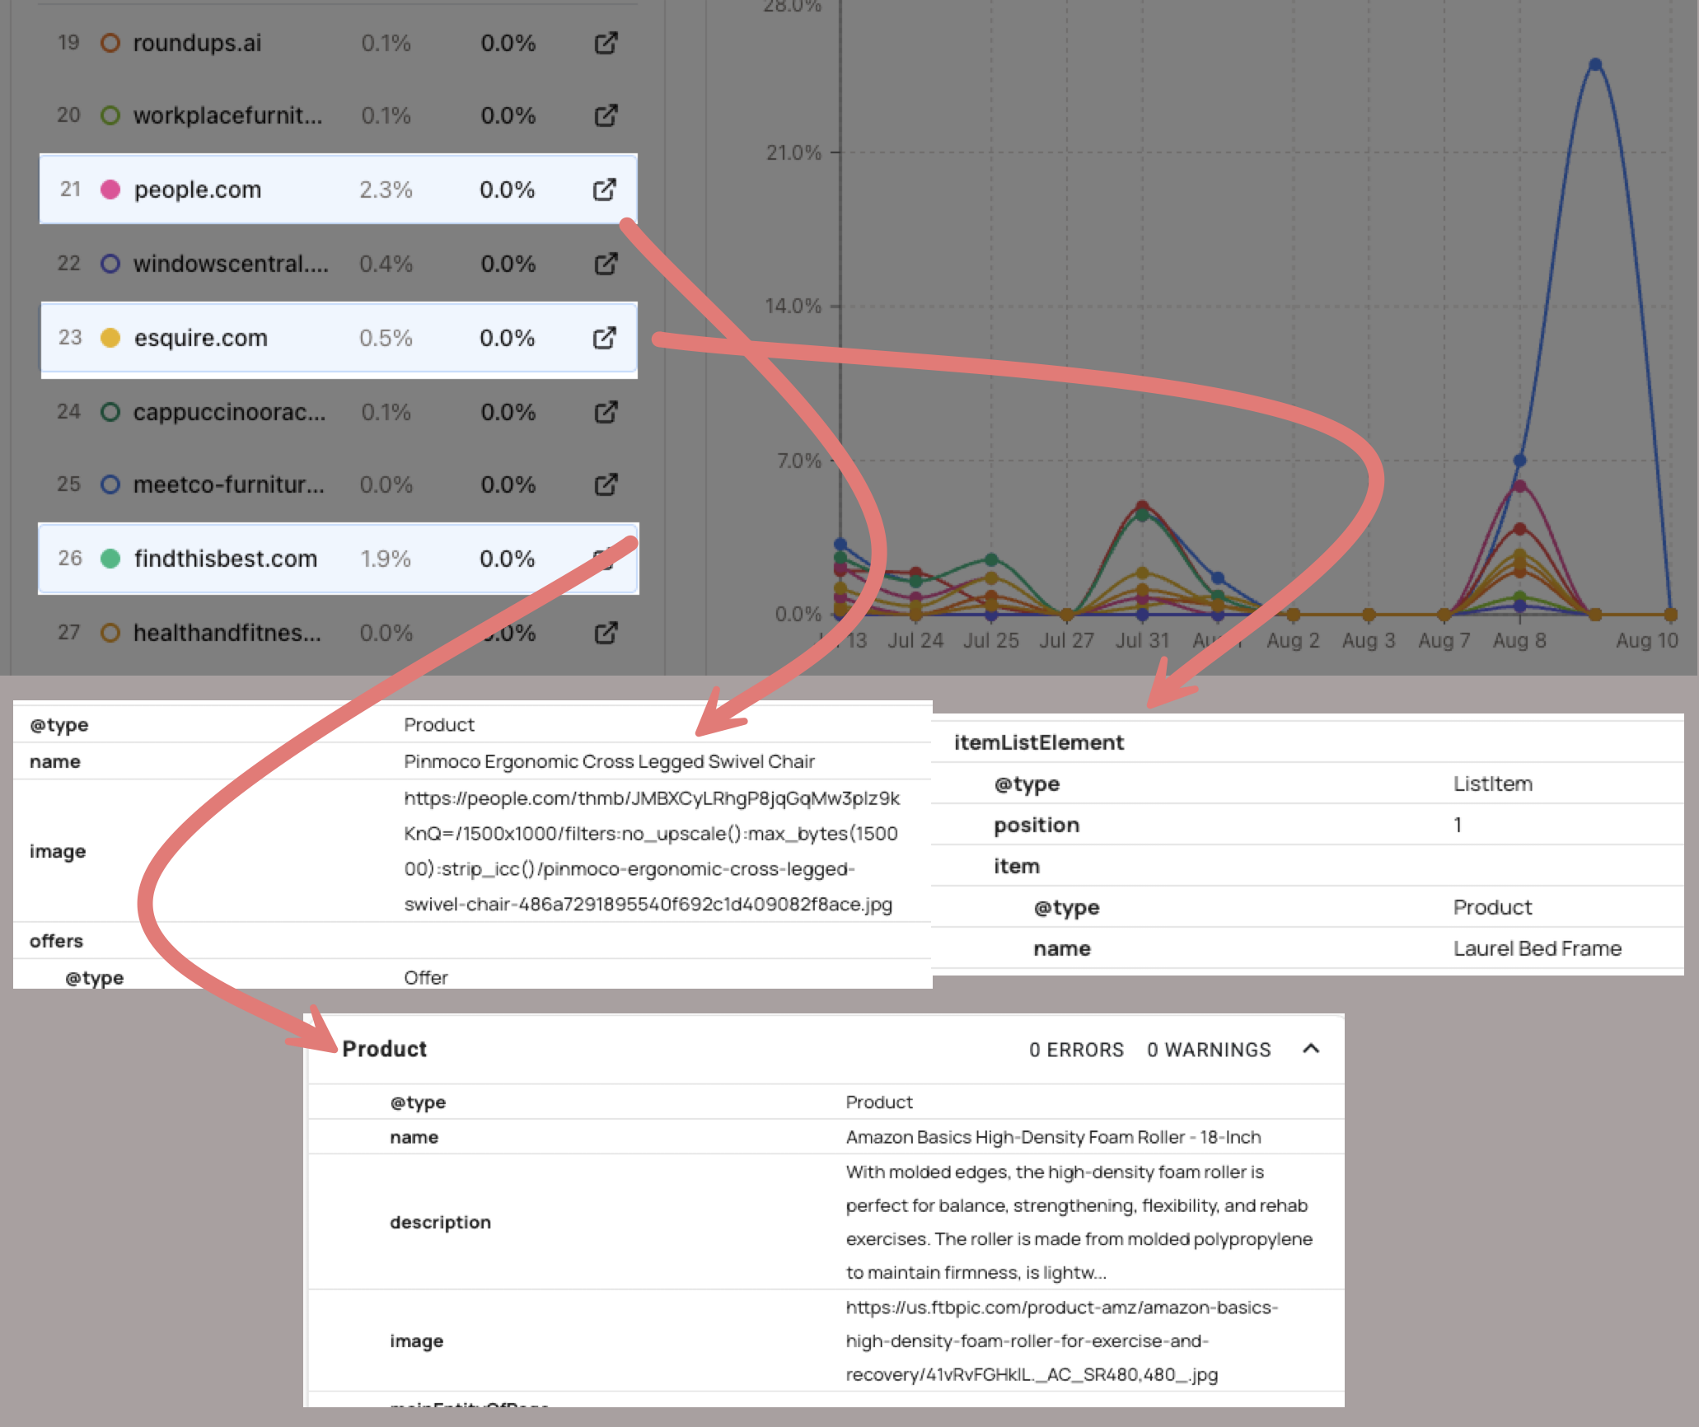Screen dimensions: 1699x1427
Task: Open windowscentral external link icon
Action: tap(606, 264)
